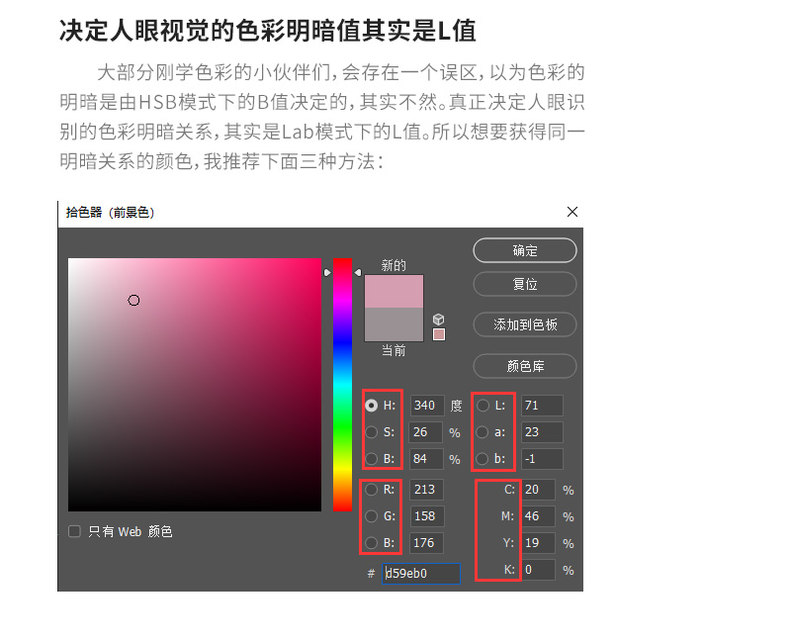Enable the 只有 Web 颜色 checkbox
Viewport: 791px width, 643px height.
pos(75,531)
